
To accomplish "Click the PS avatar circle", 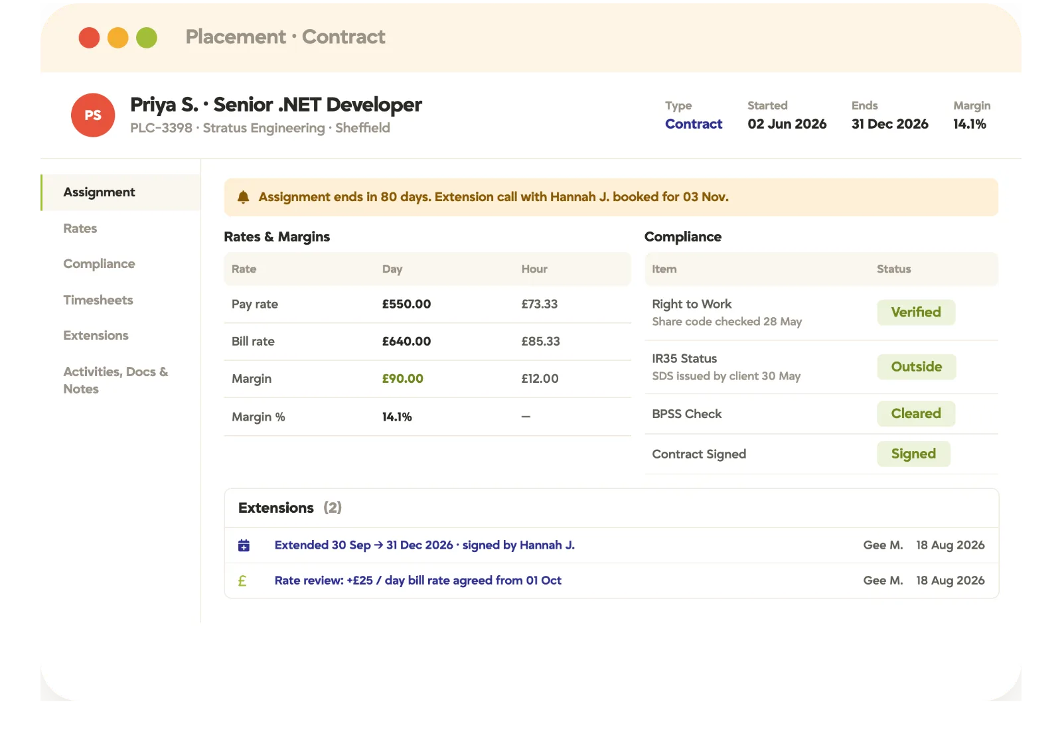I will click(x=93, y=115).
